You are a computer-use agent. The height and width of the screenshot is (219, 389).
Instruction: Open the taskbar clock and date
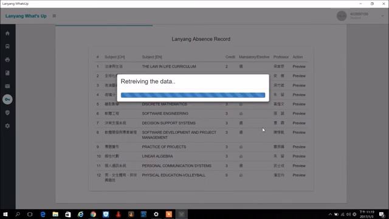367,215
